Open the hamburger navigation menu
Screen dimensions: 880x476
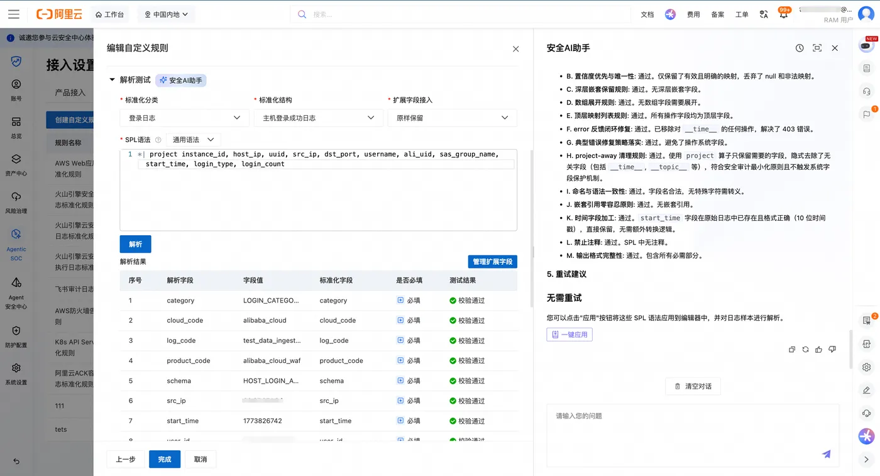[14, 14]
